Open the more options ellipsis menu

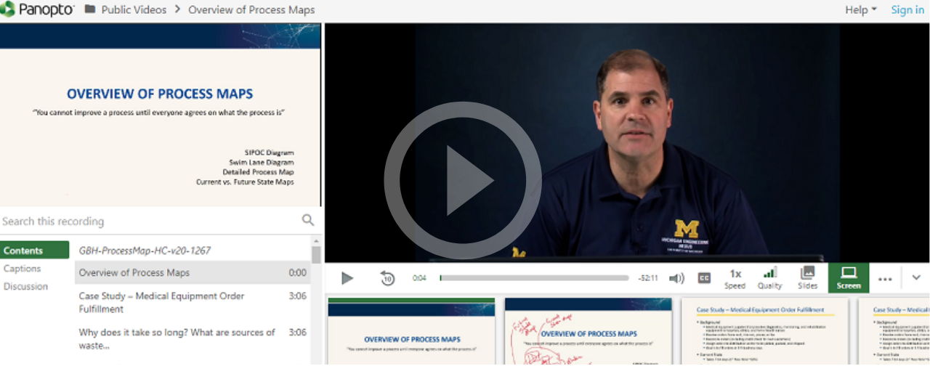(x=885, y=278)
